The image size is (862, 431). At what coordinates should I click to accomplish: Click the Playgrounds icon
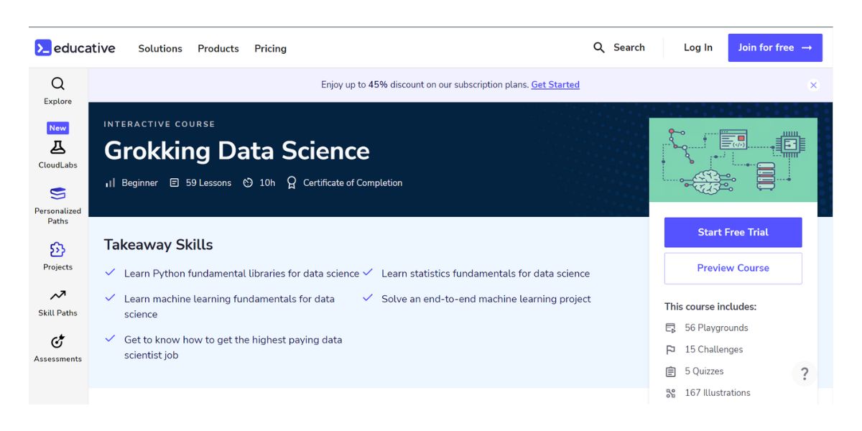point(671,328)
